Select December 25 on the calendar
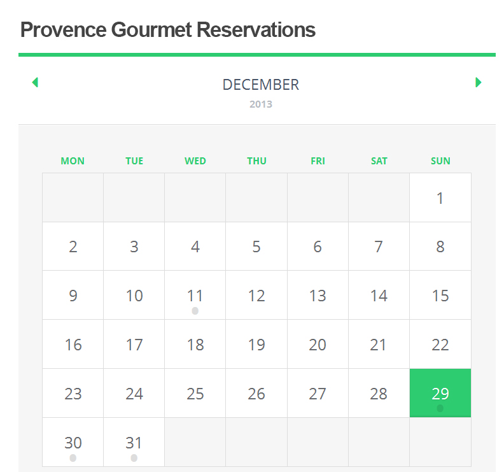Image resolution: width=504 pixels, height=472 pixels. 195,394
